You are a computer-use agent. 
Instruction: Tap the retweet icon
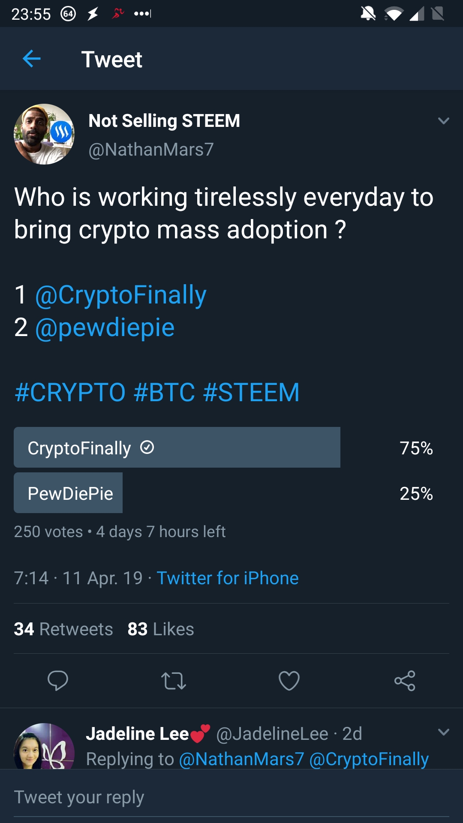tap(173, 680)
